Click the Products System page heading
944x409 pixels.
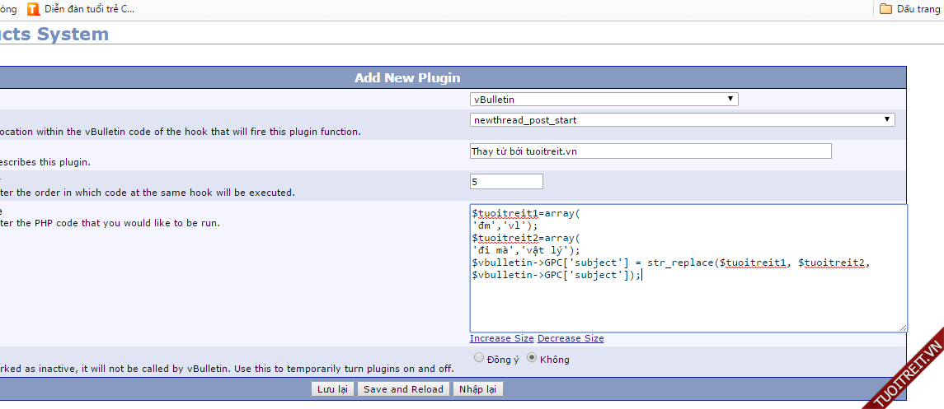pos(54,35)
